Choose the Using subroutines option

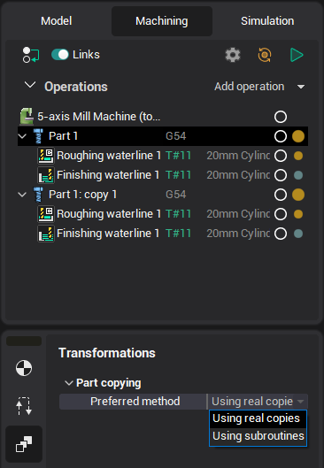click(x=258, y=436)
